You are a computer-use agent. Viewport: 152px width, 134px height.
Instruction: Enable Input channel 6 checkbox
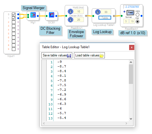(14, 37)
